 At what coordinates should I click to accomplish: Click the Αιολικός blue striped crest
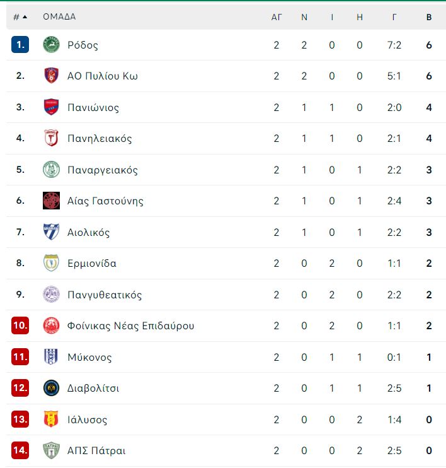(x=51, y=231)
